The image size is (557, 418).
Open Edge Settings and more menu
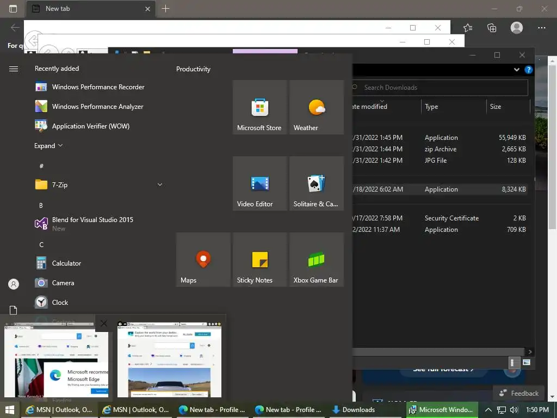click(x=541, y=28)
